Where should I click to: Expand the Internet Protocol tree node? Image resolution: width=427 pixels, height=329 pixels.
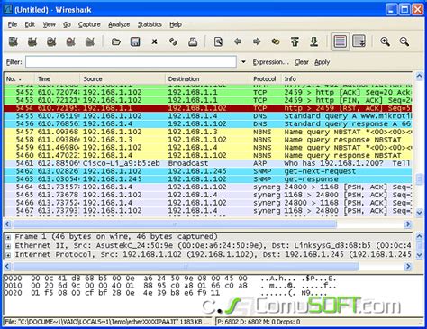[x=8, y=255]
